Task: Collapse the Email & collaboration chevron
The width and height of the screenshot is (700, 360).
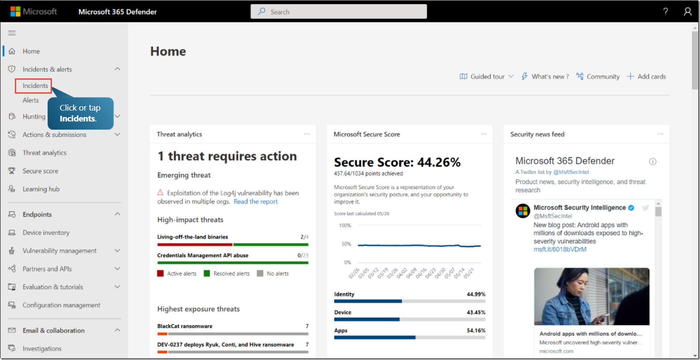Action: [x=117, y=330]
